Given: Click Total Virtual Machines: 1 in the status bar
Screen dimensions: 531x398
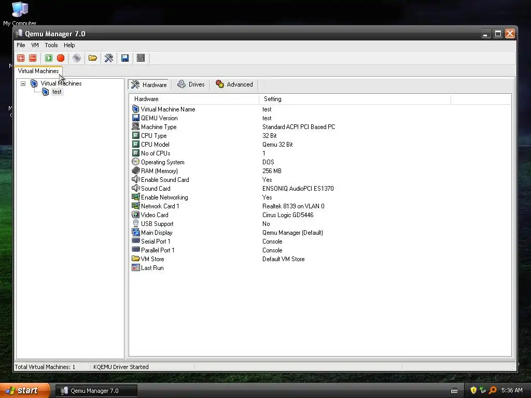Looking at the screenshot, I should pyautogui.click(x=45, y=367).
